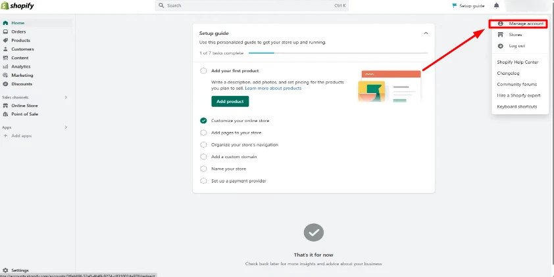Mark Set up a payment provider circle
This screenshot has height=277, width=554.
(x=203, y=181)
